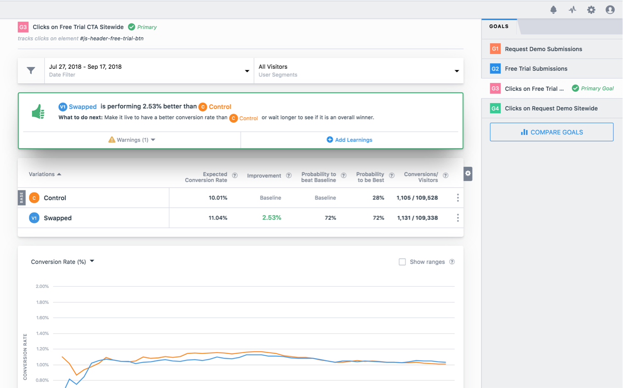Screen dimensions: 623x388
Task: Open the activity feed icon
Action: pyautogui.click(x=572, y=9)
